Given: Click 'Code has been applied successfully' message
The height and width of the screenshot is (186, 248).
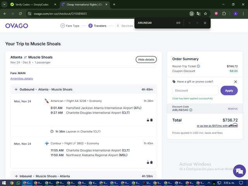Looking at the screenshot, I should (x=192, y=98).
